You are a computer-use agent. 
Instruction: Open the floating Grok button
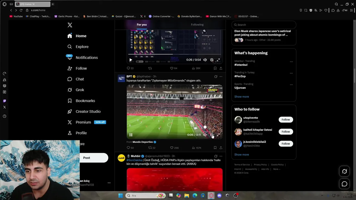tap(344, 171)
